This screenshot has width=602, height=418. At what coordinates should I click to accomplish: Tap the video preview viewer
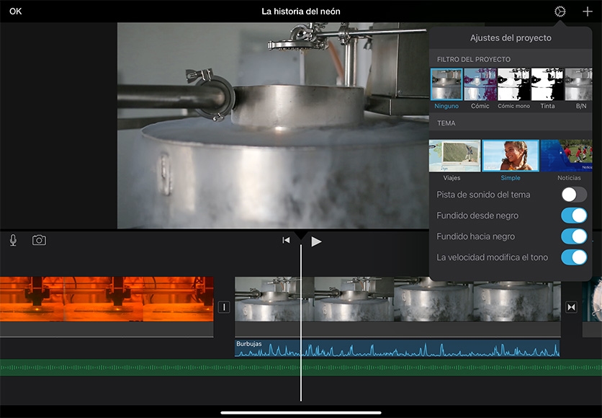click(273, 125)
